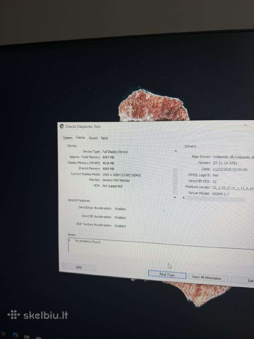
Task: Click the Next Page button
Action: click(x=167, y=275)
